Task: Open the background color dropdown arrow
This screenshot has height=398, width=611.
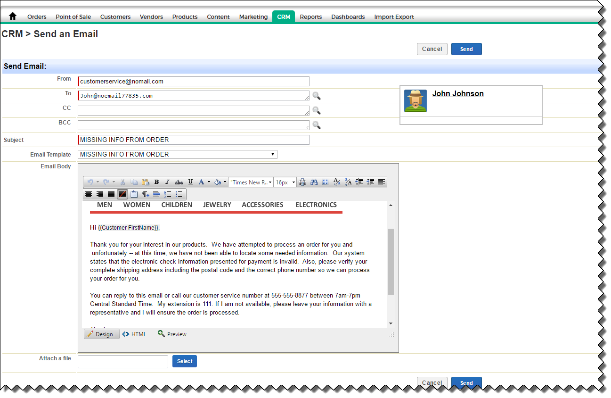Action: coord(225,182)
